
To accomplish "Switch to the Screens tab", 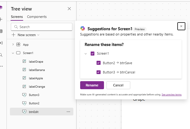I will (17, 17).
